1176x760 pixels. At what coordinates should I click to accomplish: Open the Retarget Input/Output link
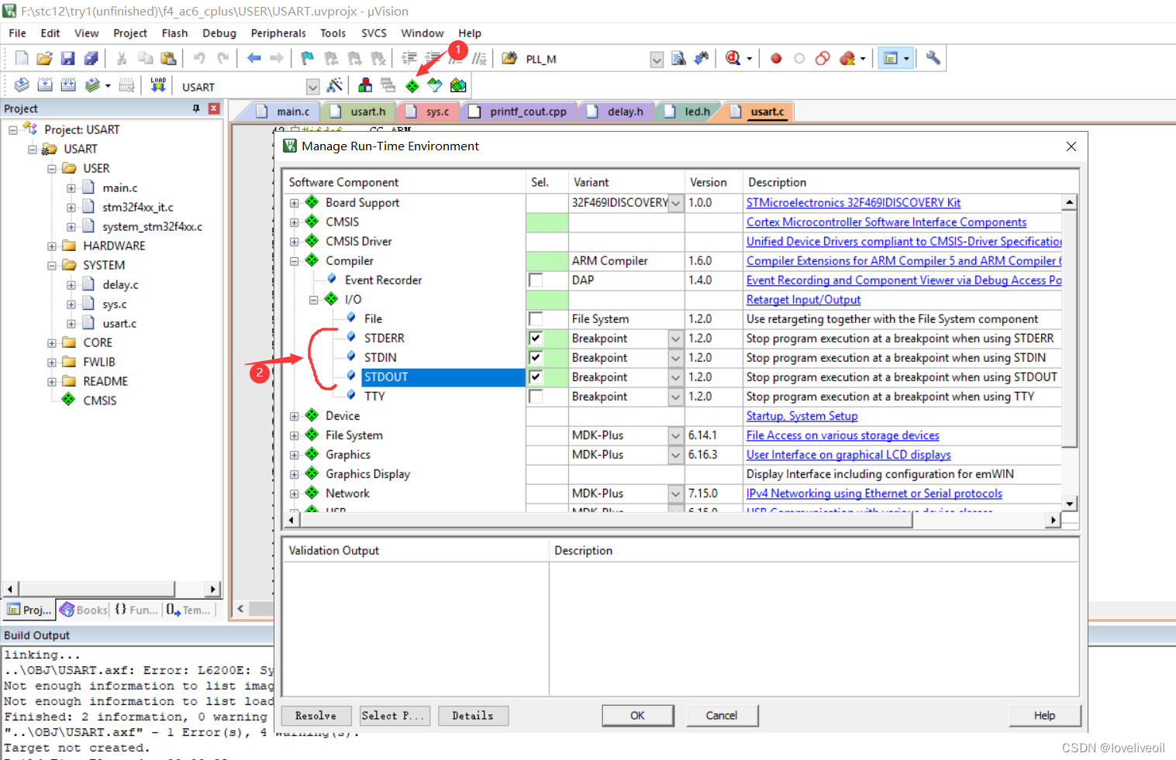tap(803, 300)
